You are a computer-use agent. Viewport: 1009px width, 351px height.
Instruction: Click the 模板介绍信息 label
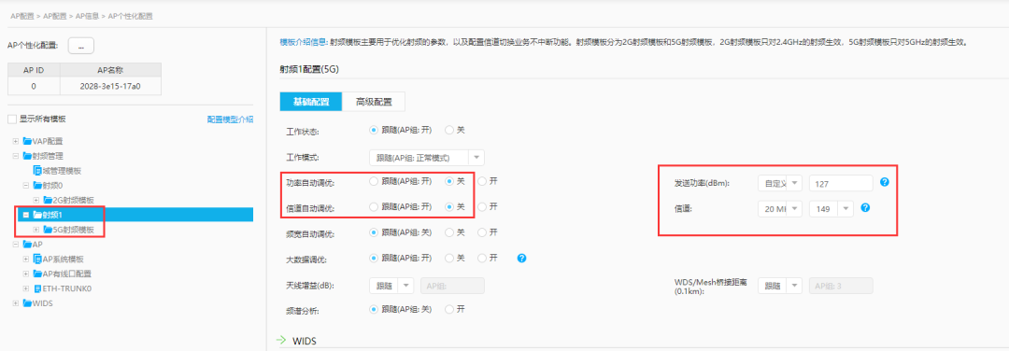(304, 42)
